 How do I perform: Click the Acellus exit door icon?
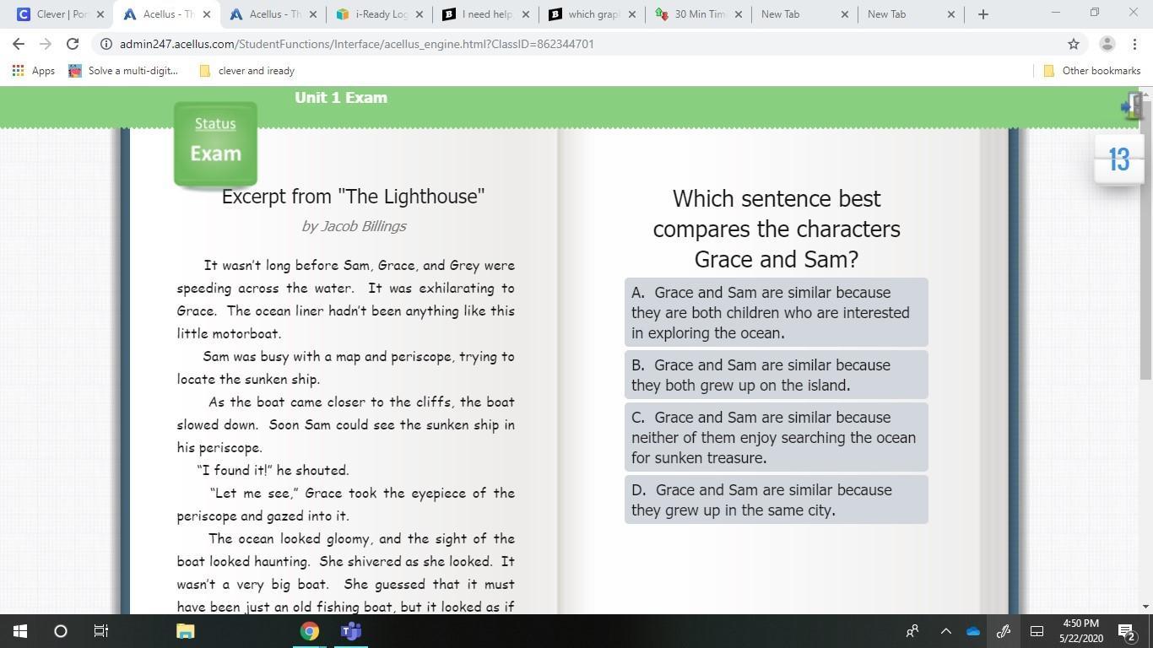1132,106
